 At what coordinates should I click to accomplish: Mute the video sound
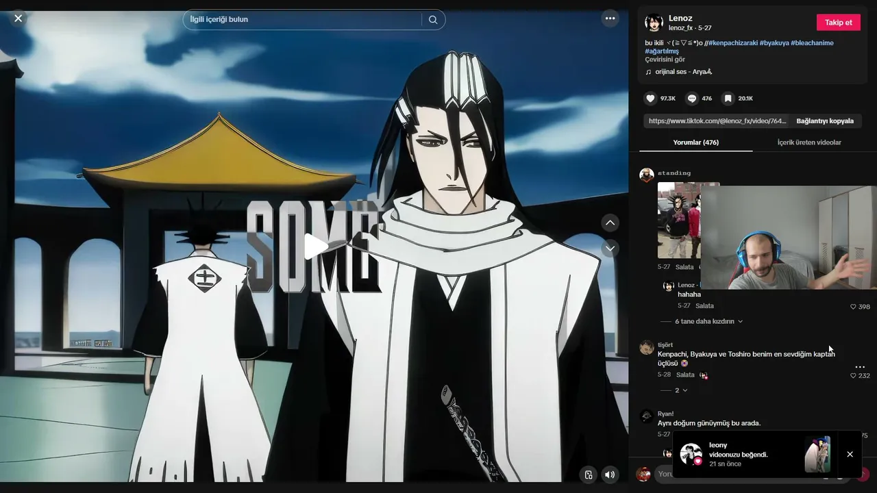(x=610, y=475)
